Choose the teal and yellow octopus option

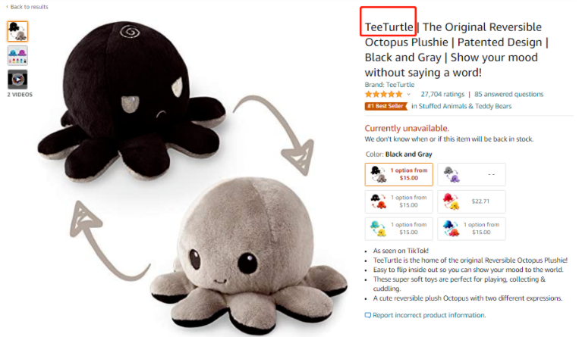[399, 229]
